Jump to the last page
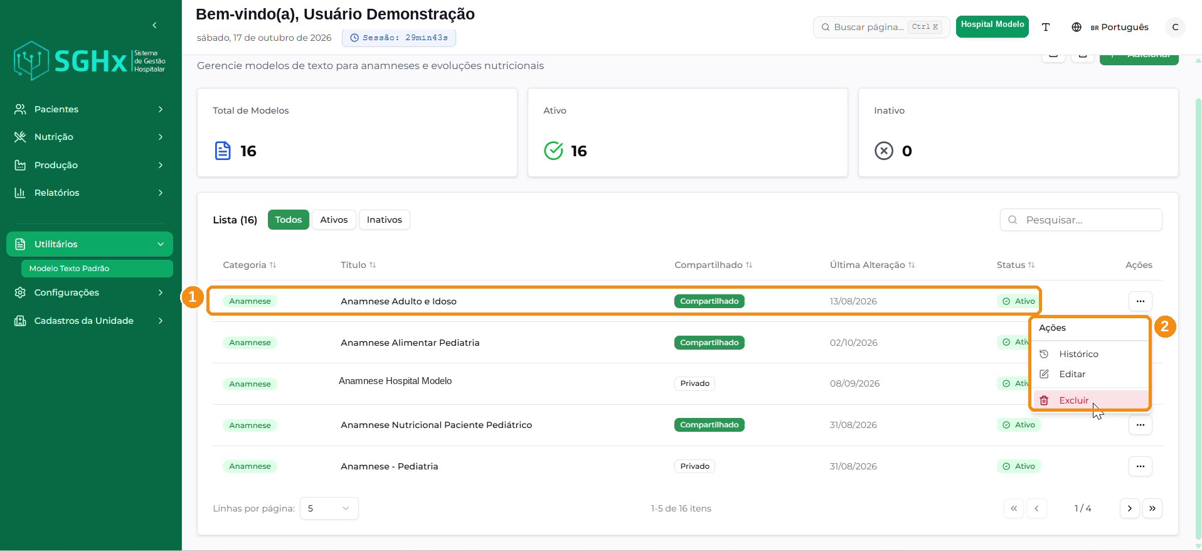The height and width of the screenshot is (551, 1202). coord(1152,508)
